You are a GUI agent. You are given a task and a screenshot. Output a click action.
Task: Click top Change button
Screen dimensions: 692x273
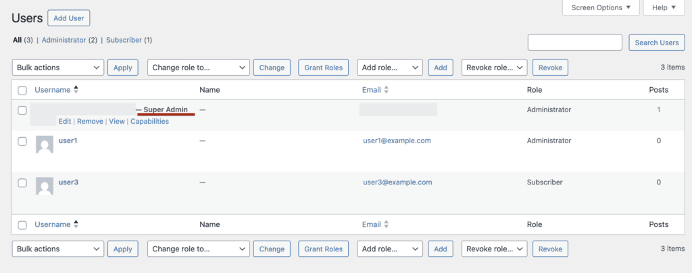click(x=272, y=68)
